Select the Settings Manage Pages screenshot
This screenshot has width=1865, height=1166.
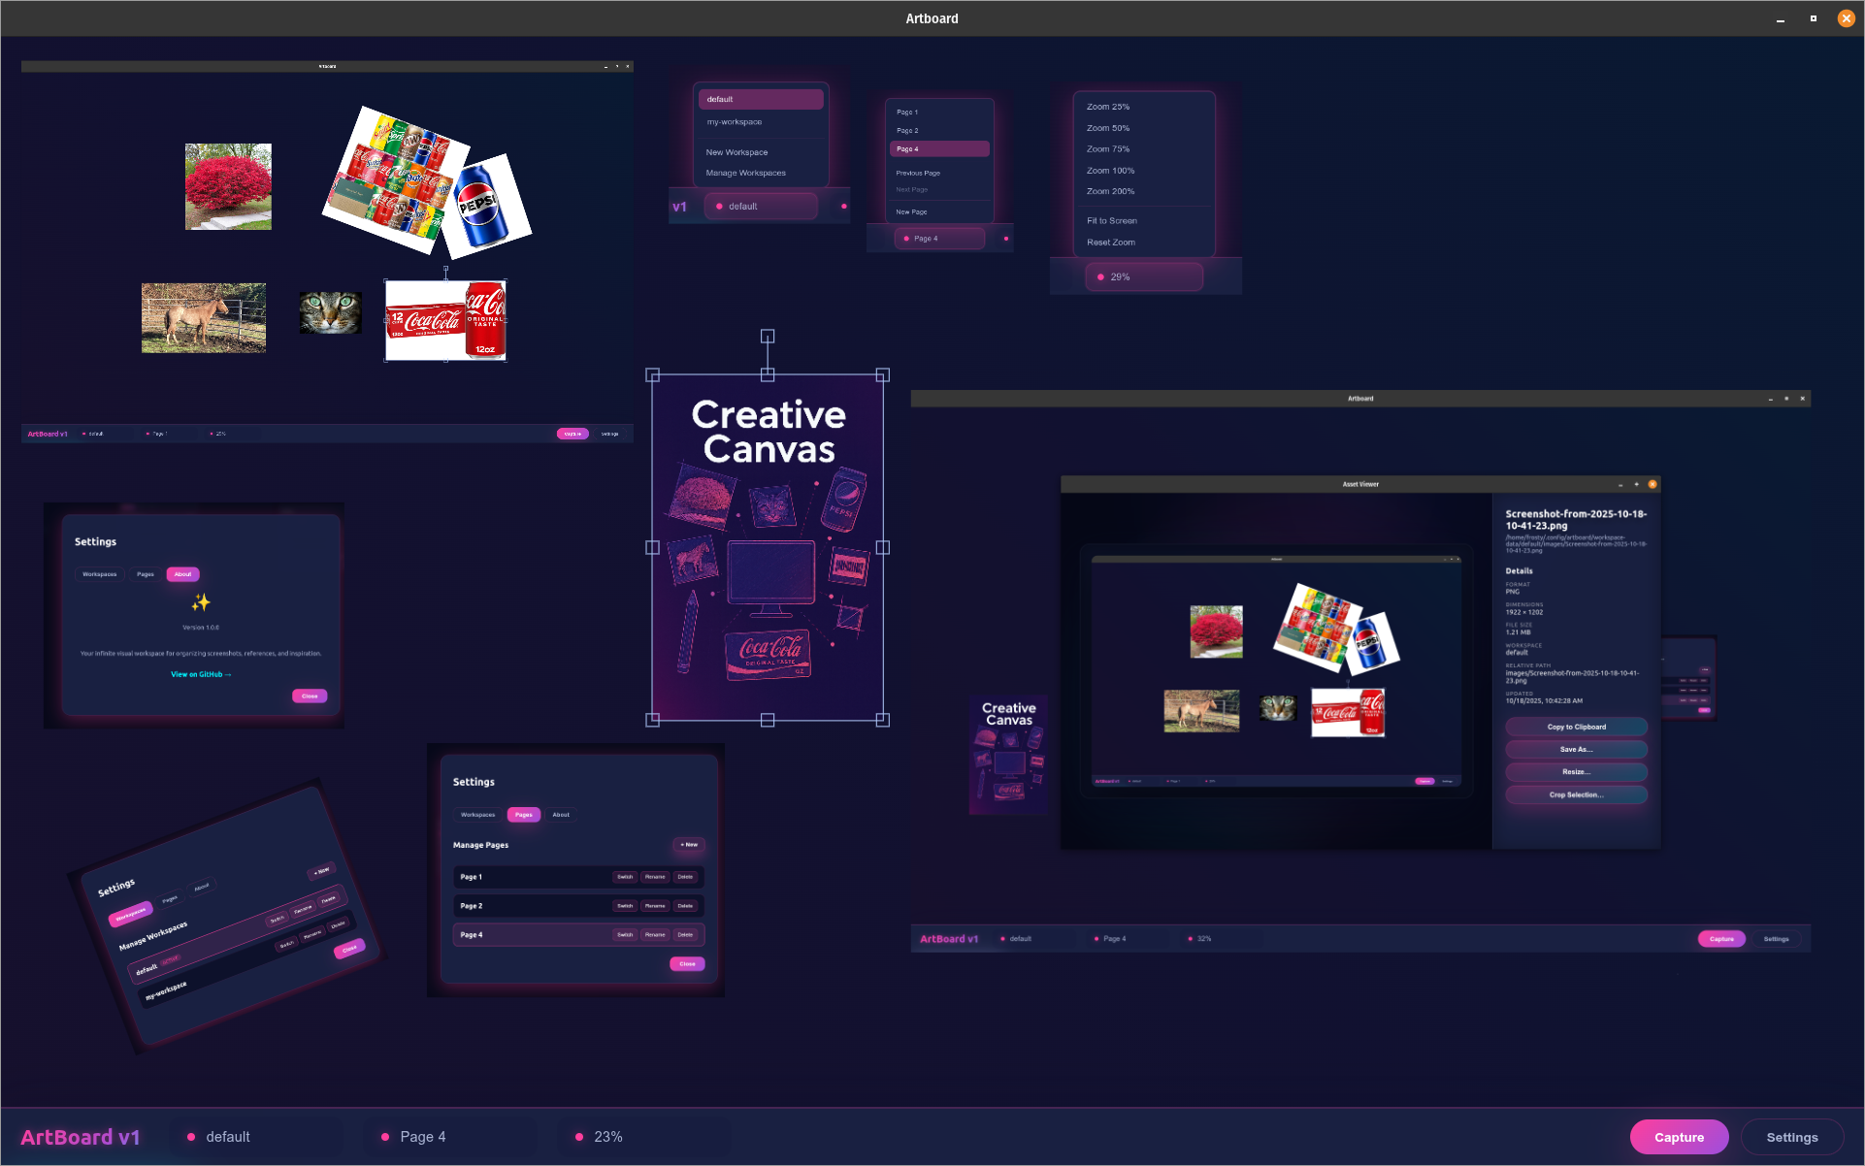pyautogui.click(x=576, y=869)
